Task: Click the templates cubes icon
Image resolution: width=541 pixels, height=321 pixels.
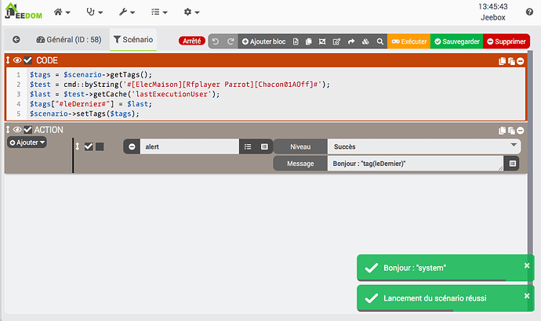Action: tap(365, 41)
